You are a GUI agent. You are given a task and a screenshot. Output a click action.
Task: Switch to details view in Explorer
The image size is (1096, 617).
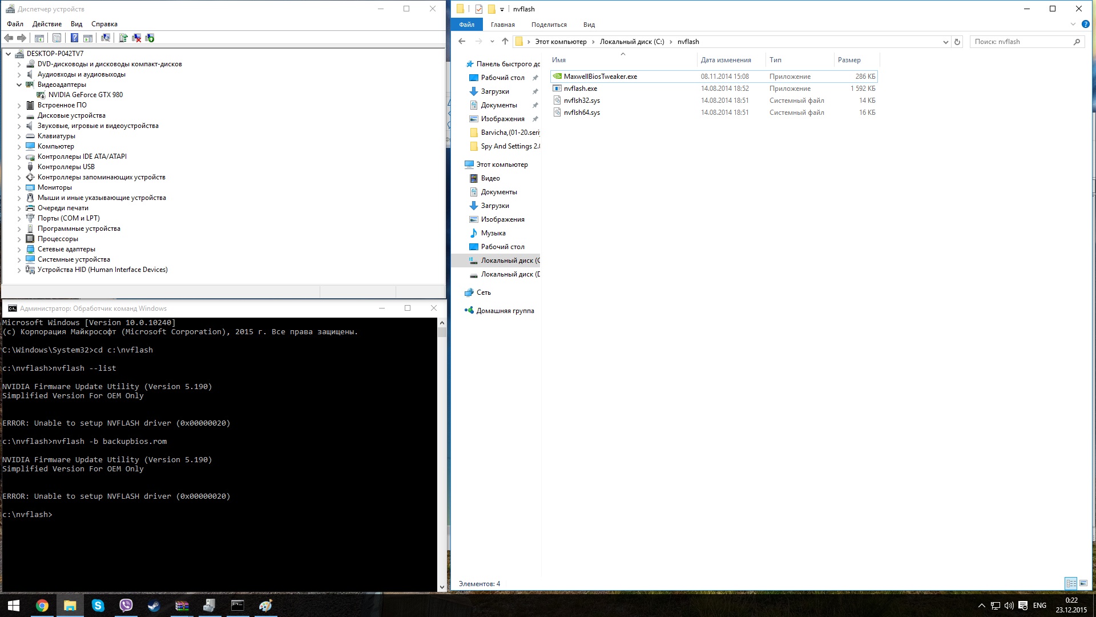(x=1071, y=583)
